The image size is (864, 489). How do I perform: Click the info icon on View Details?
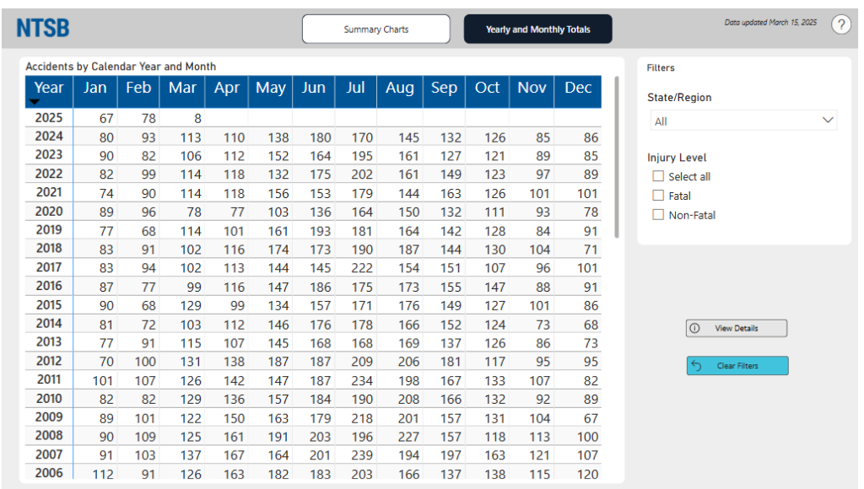click(694, 329)
